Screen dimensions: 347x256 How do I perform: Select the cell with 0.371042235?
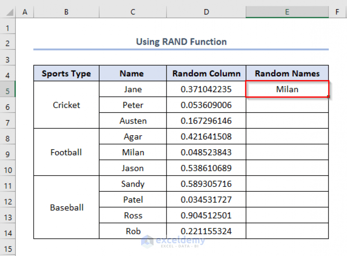click(206, 89)
